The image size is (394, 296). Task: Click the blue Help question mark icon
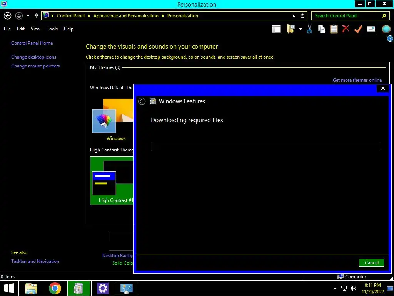click(390, 39)
